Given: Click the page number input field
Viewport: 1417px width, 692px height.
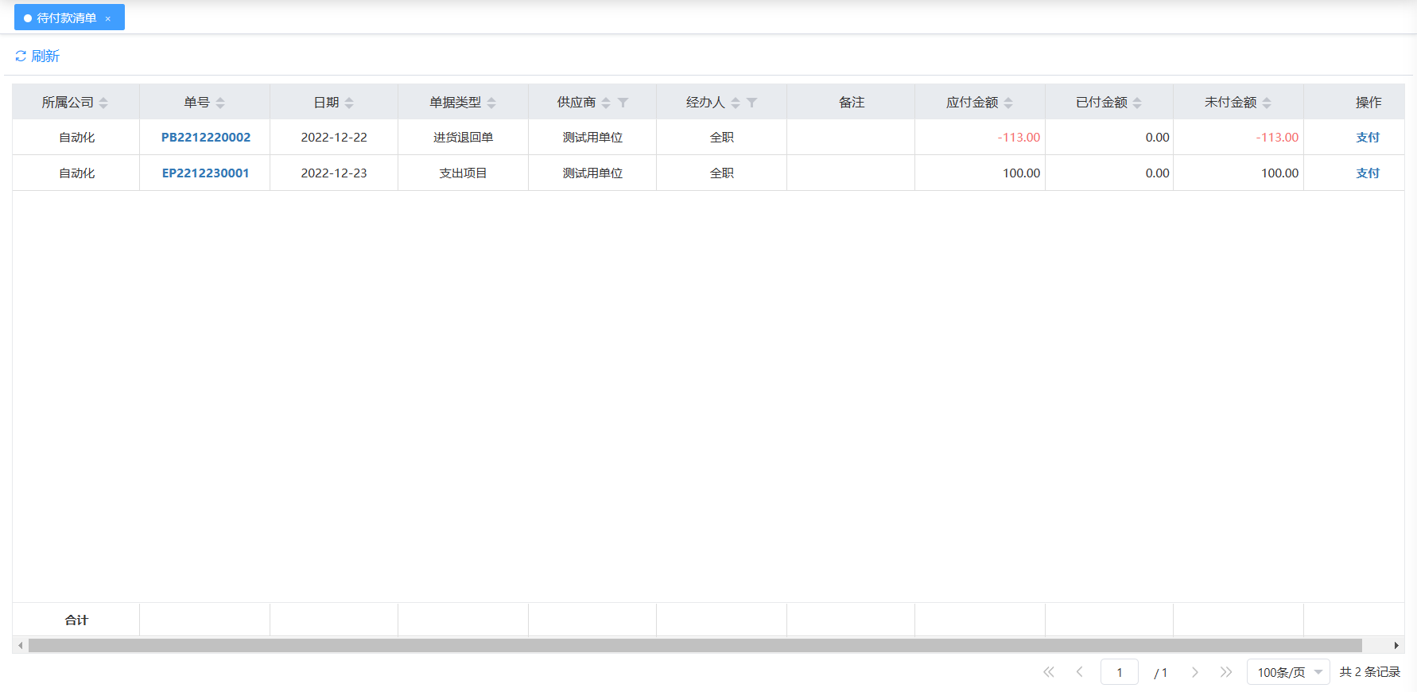Looking at the screenshot, I should pyautogui.click(x=1119, y=672).
